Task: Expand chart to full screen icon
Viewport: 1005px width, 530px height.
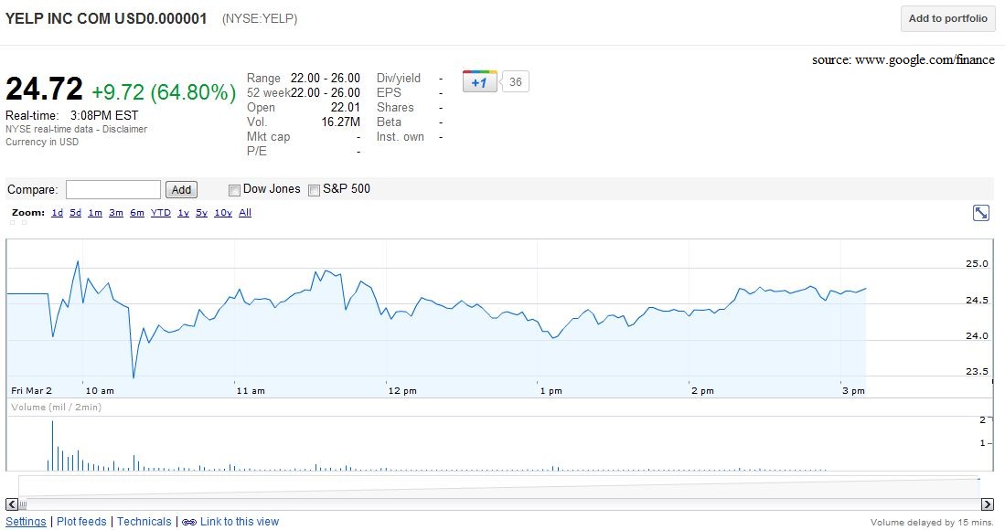Action: tap(980, 213)
